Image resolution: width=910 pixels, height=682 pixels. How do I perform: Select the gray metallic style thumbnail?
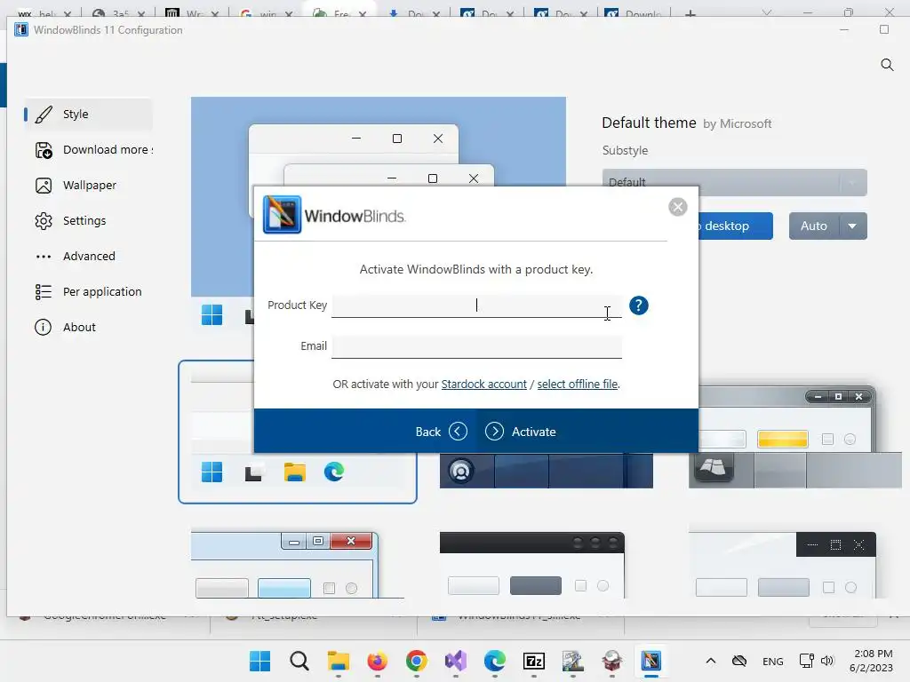pyautogui.click(x=795, y=439)
